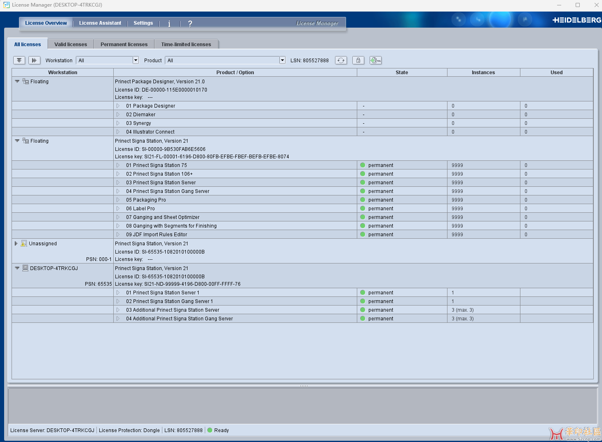Click the Product / Option column header
This screenshot has height=442, width=602.
pyautogui.click(x=235, y=72)
